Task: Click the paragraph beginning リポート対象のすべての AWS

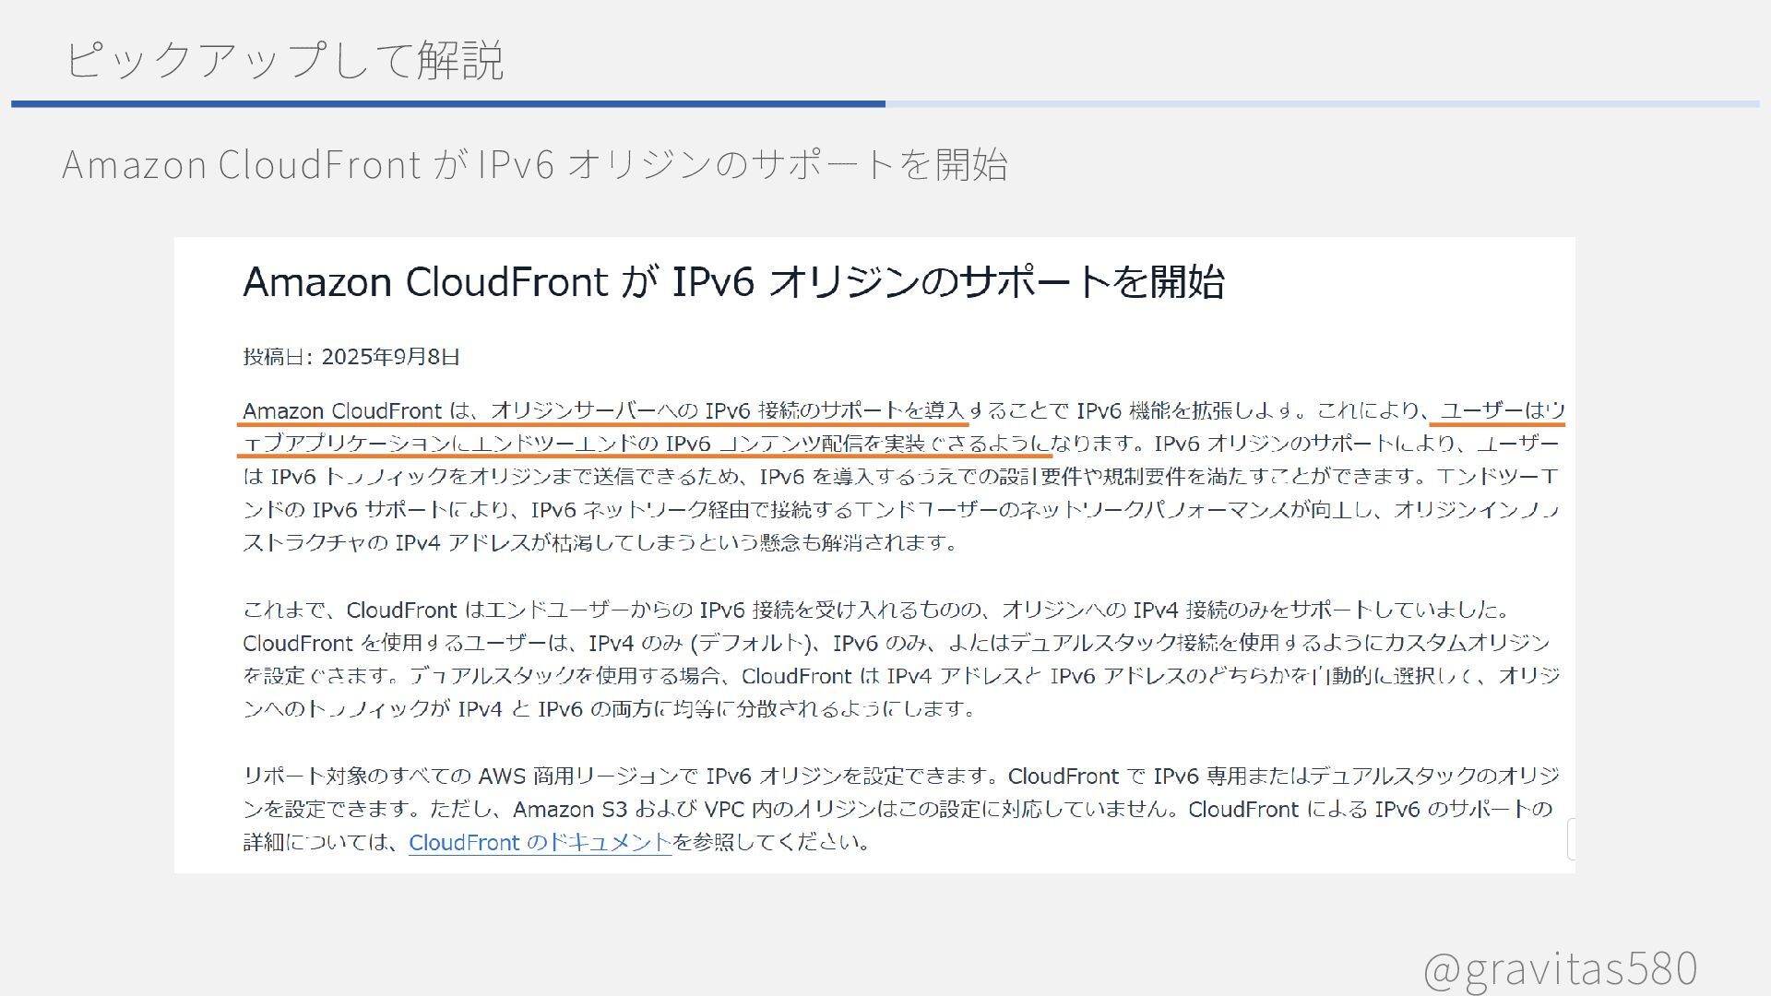Action: coord(899,776)
